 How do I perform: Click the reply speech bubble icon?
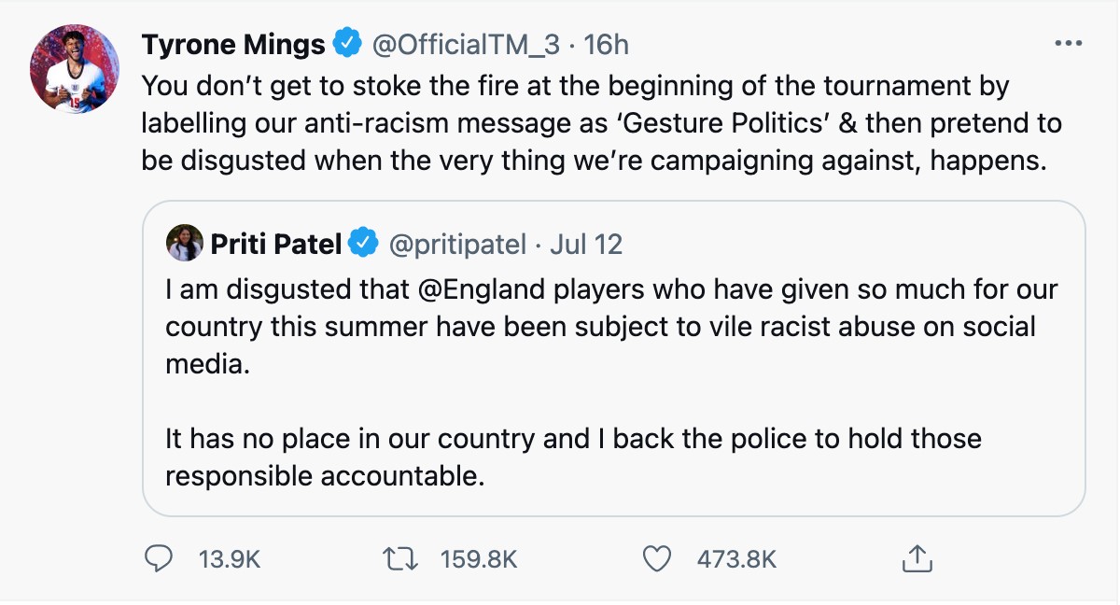pyautogui.click(x=161, y=558)
